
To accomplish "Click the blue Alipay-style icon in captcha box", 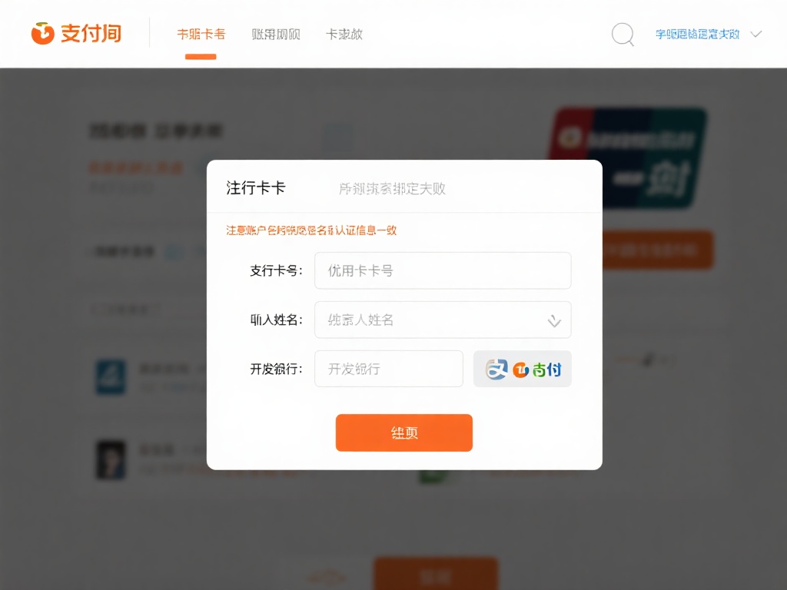I will coord(497,370).
